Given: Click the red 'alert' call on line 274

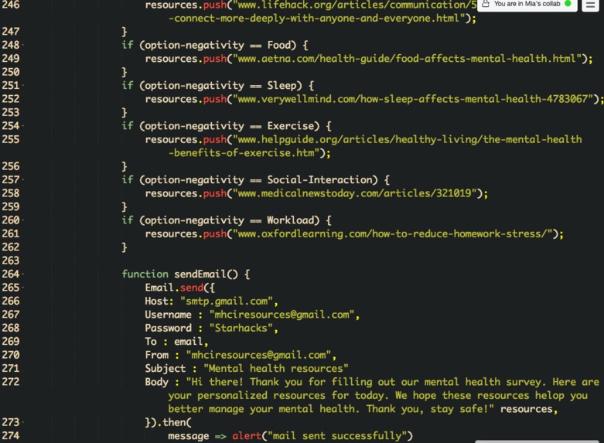Looking at the screenshot, I should click(247, 436).
